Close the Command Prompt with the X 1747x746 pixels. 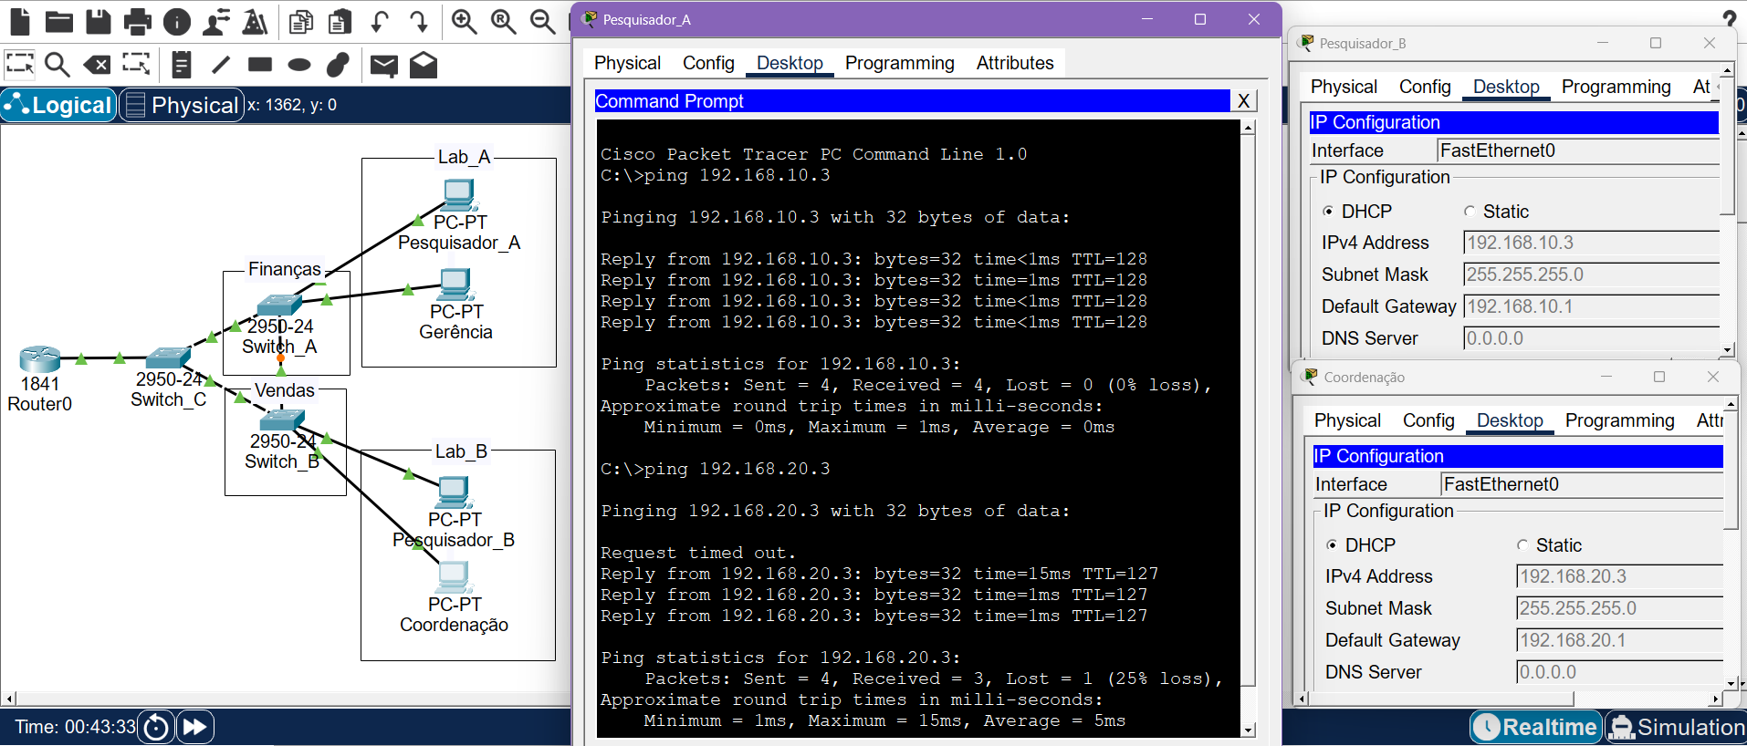tap(1243, 101)
